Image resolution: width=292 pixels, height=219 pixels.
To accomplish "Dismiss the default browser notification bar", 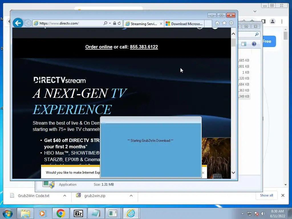I will pos(203,173).
